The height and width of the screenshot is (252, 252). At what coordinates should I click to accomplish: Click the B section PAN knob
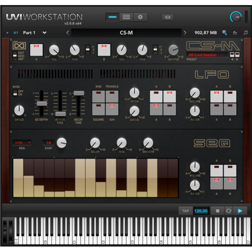142,50
